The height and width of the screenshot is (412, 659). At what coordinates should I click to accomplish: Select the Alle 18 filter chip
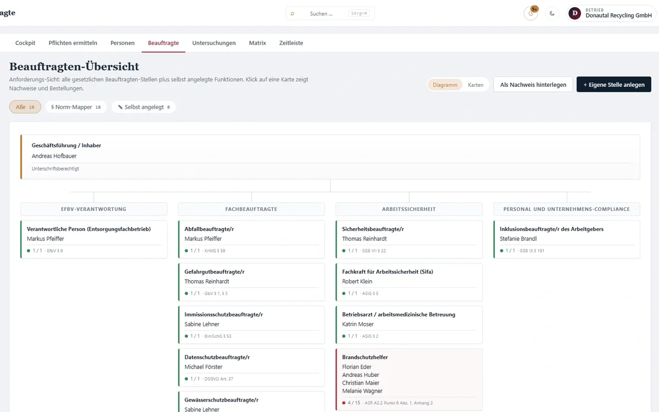point(25,107)
